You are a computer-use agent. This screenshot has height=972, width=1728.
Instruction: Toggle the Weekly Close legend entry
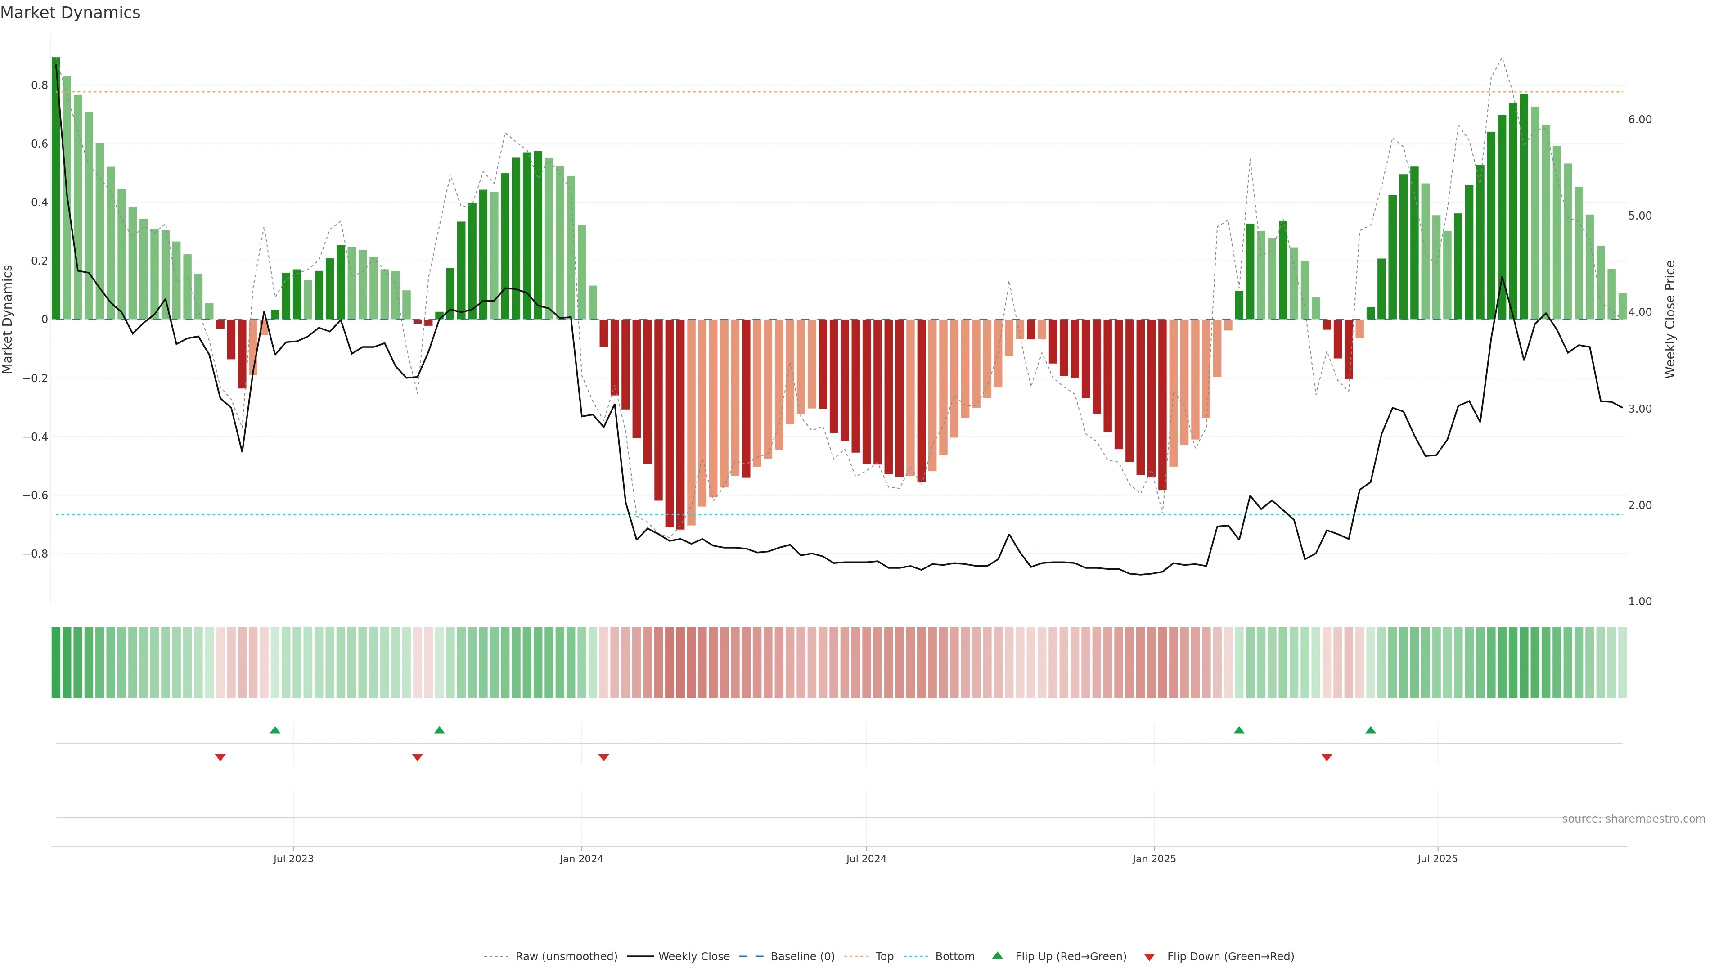tap(693, 957)
